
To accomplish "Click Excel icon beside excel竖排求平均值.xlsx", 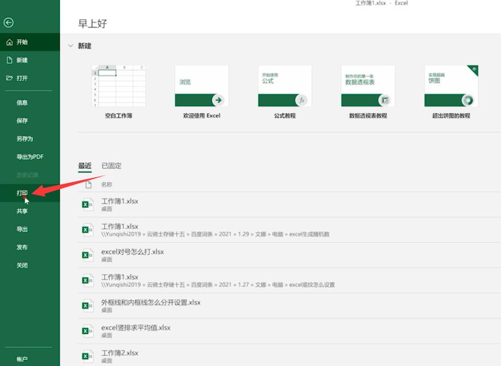I will [87, 331].
